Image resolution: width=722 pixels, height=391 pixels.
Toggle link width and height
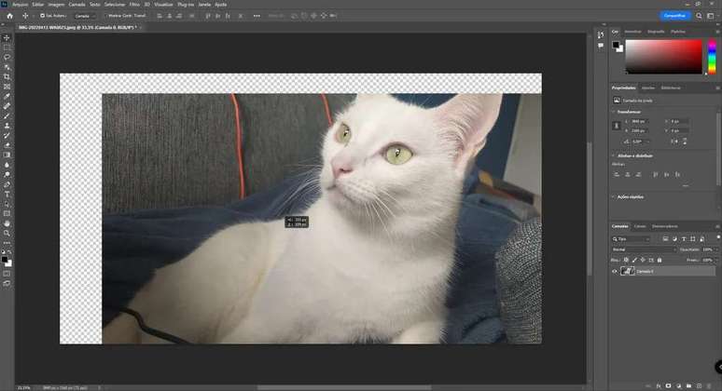(617, 126)
